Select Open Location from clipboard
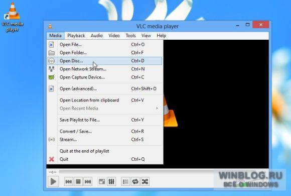 tap(105, 100)
